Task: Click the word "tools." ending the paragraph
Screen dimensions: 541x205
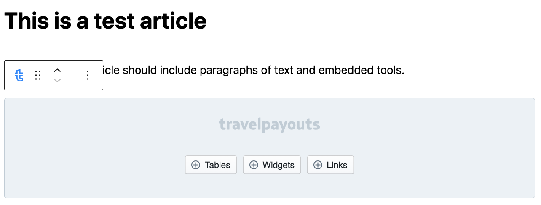Action: click(x=392, y=70)
